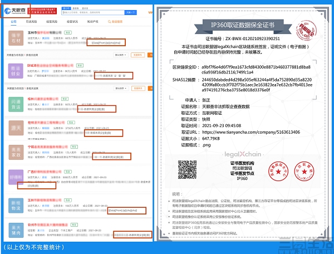334x254 pixels.
Task: Select the 查老板 search mode tab
Action: pos(75,8)
